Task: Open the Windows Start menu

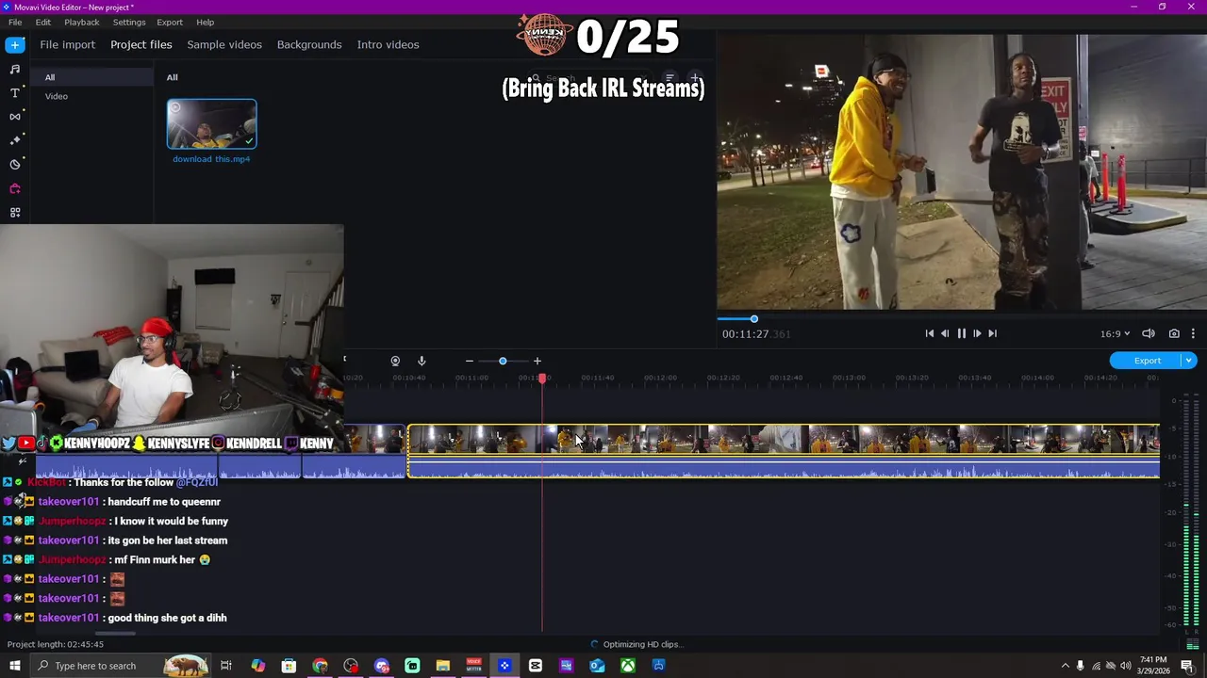Action: pos(14,666)
